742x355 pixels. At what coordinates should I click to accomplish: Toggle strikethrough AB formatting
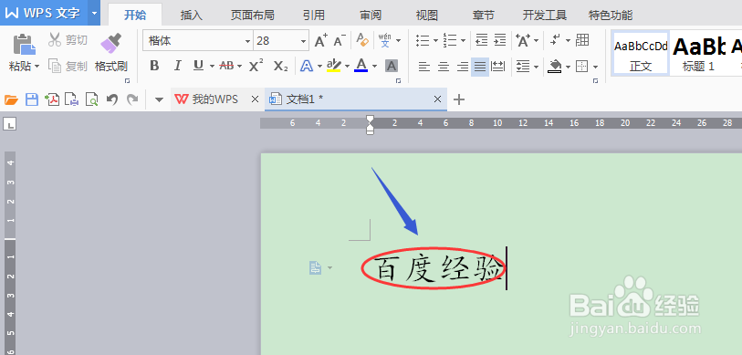(x=226, y=66)
